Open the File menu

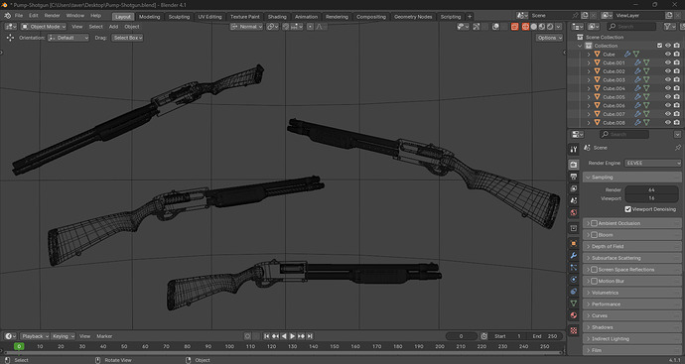[18, 16]
